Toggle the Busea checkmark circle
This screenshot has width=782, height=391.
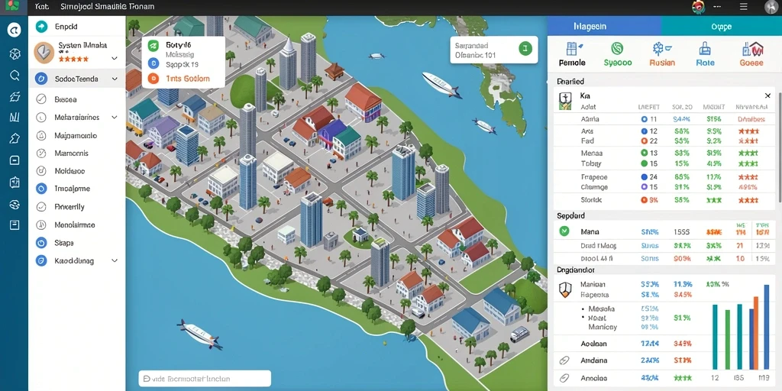pos(41,99)
